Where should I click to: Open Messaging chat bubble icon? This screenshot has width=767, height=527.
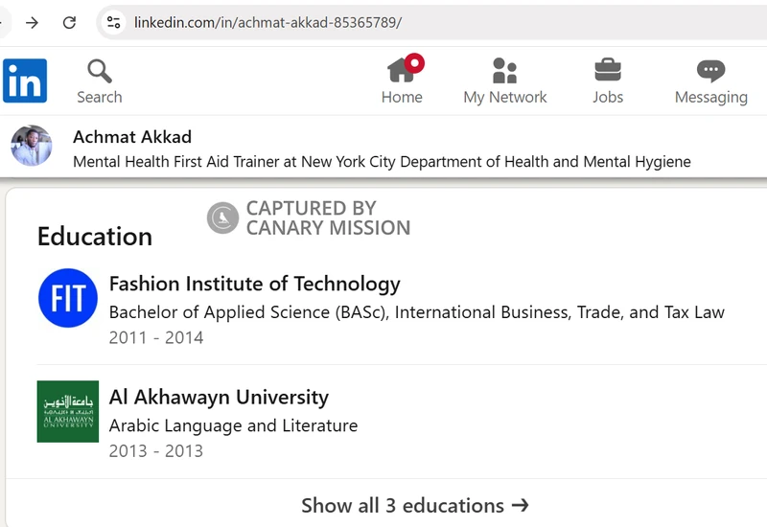click(x=710, y=70)
